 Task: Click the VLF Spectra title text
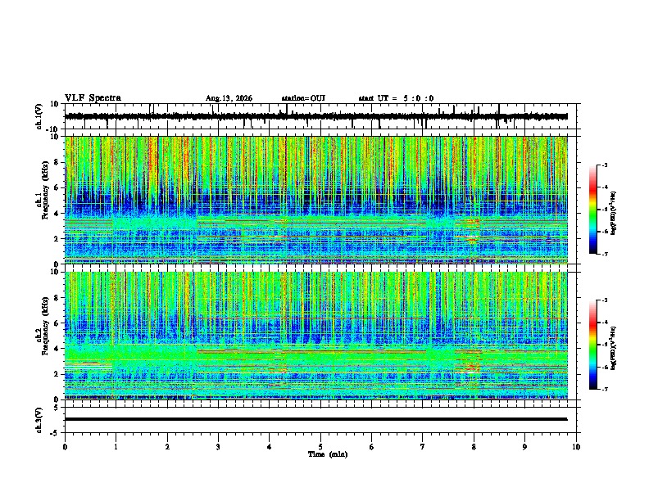(93, 98)
